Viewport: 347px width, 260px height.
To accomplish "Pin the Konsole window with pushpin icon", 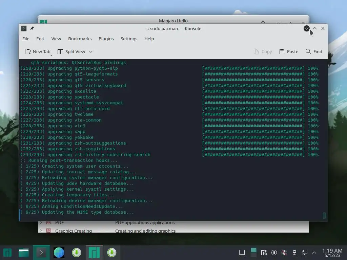I will 32,28.
